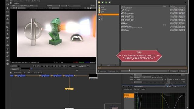The width and height of the screenshot is (194, 109).
Task: Click the folder-up icon in file dialog
Action: tap(99, 2)
